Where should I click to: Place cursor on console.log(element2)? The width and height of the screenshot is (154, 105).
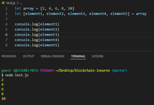[37, 29]
